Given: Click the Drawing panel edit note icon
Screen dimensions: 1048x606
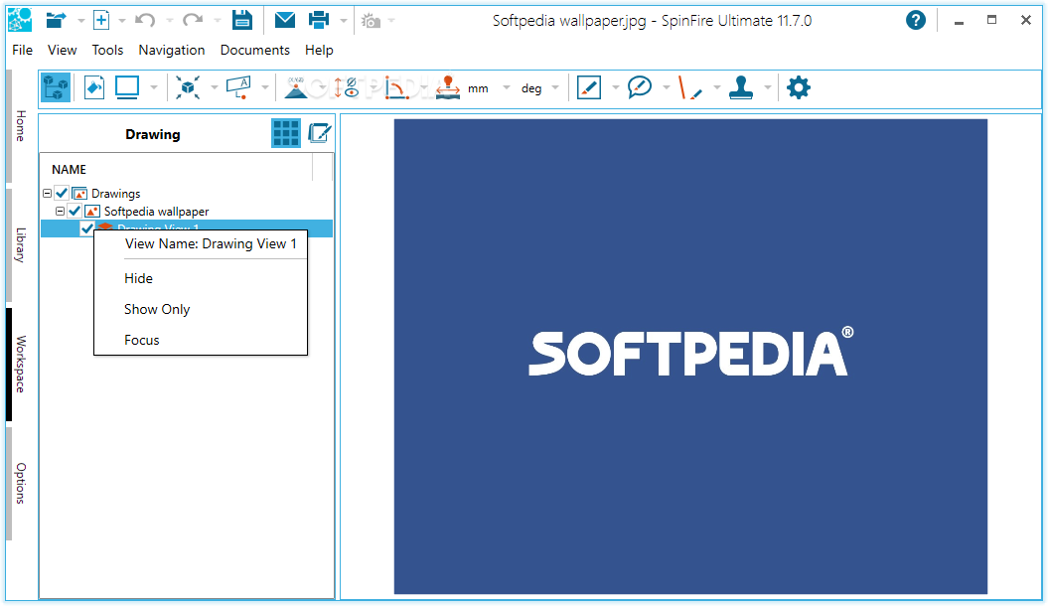Looking at the screenshot, I should [320, 134].
